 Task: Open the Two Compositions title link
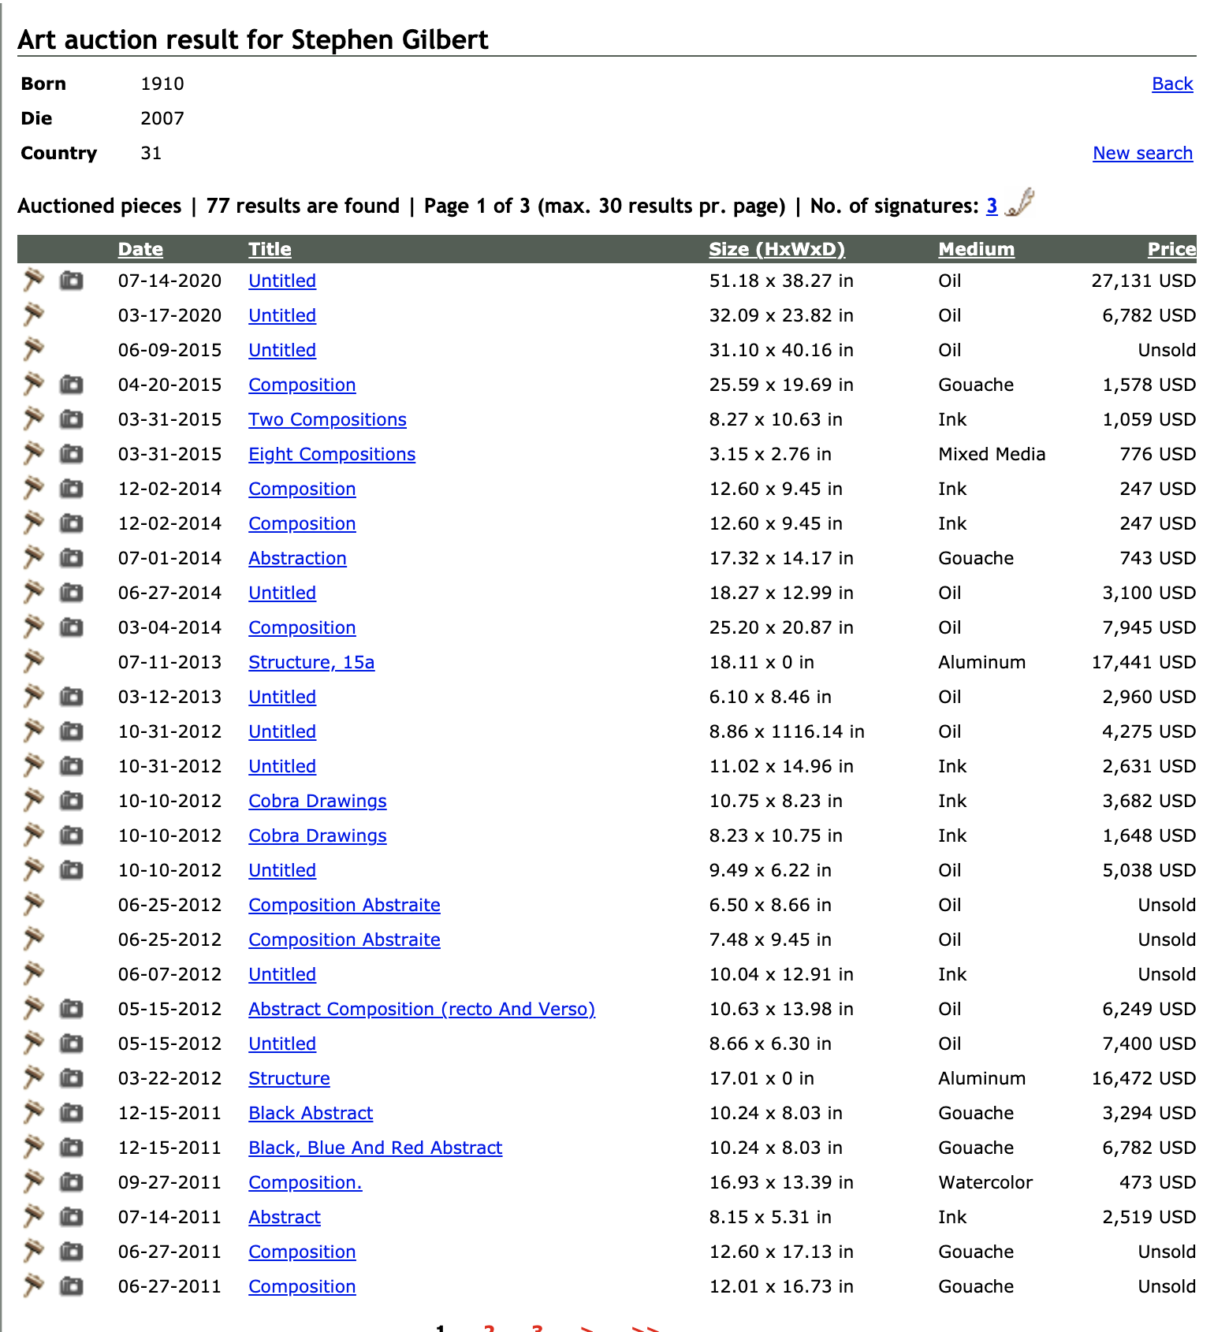tap(327, 419)
